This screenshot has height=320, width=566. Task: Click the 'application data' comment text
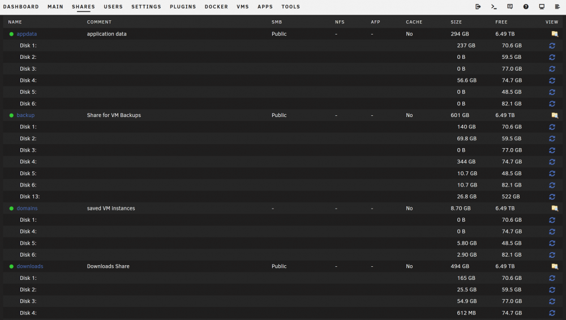pyautogui.click(x=107, y=34)
